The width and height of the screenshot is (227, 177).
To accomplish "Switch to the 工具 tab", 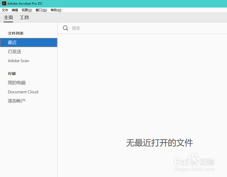I will pyautogui.click(x=24, y=17).
